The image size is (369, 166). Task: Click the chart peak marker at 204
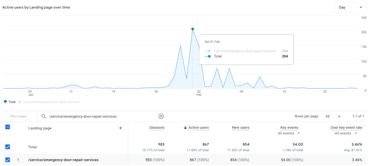pyautogui.click(x=192, y=29)
